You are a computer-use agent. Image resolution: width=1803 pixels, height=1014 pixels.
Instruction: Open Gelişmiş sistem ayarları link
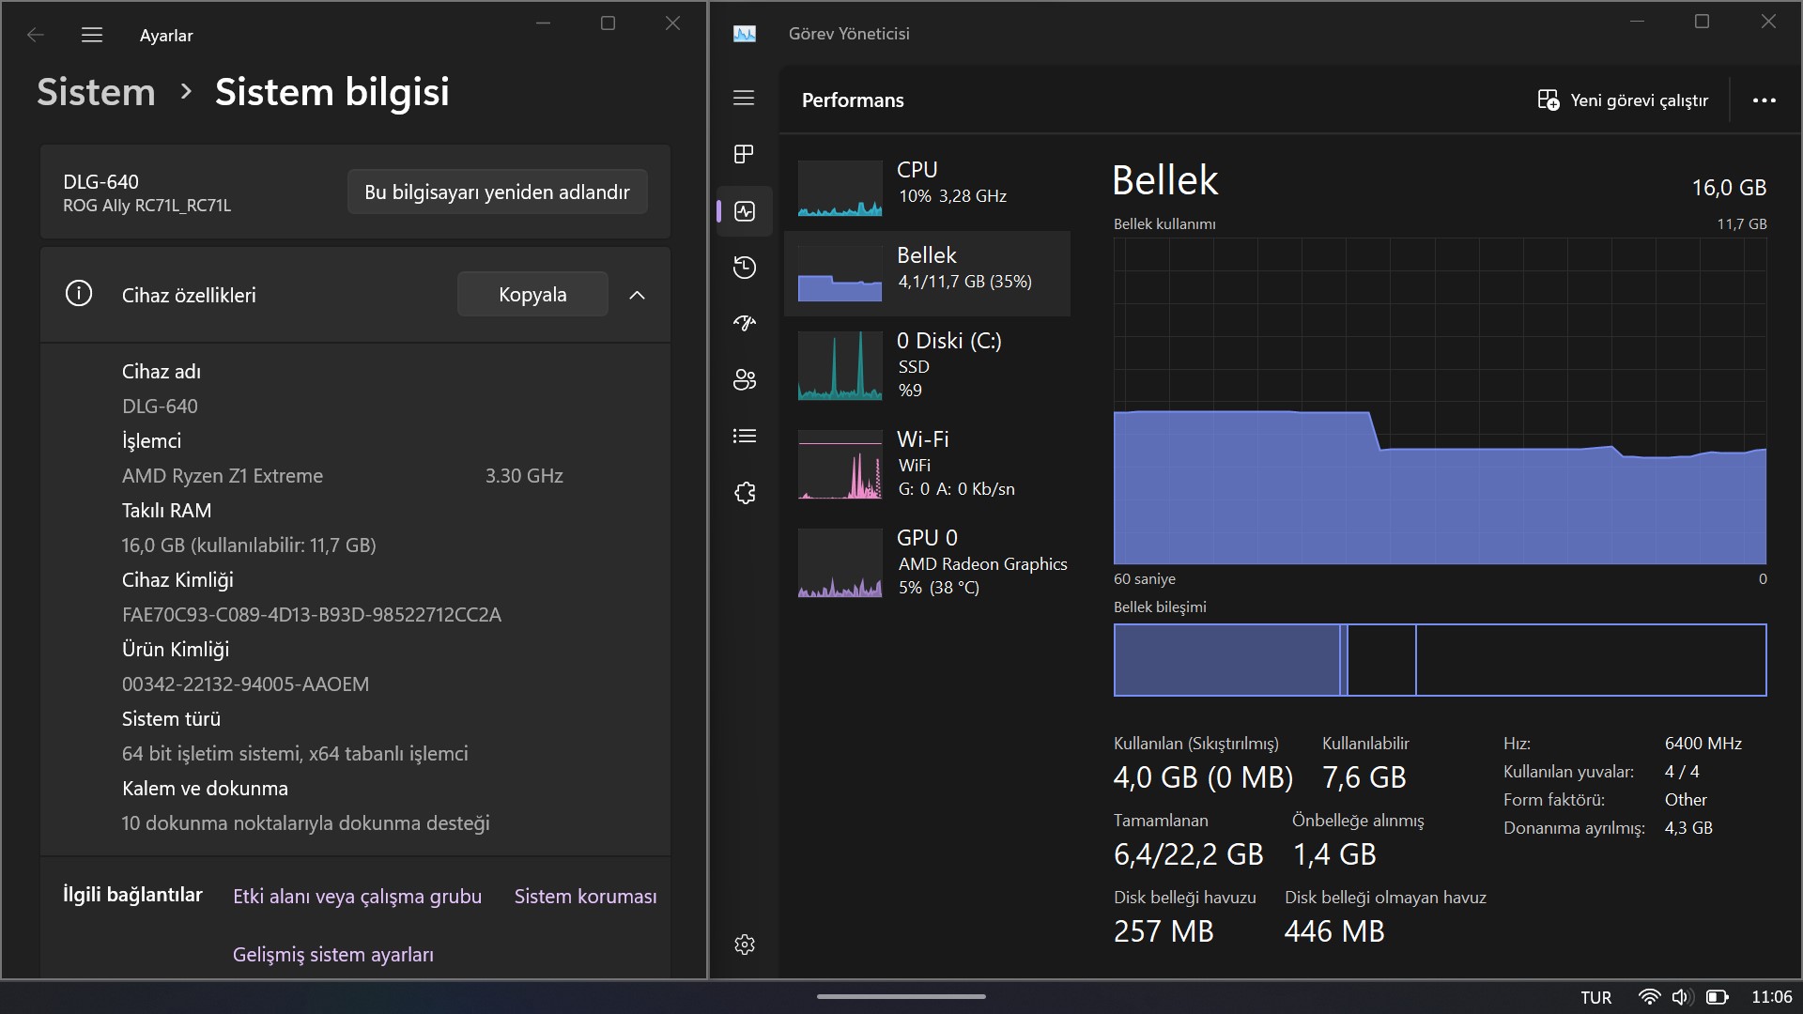click(333, 955)
